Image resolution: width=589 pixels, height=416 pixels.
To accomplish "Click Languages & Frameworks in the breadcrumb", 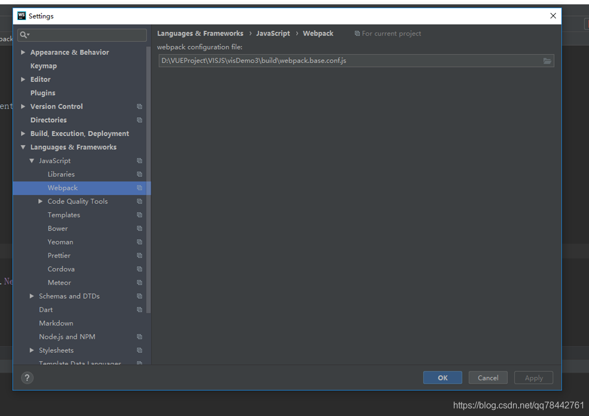I will (200, 34).
